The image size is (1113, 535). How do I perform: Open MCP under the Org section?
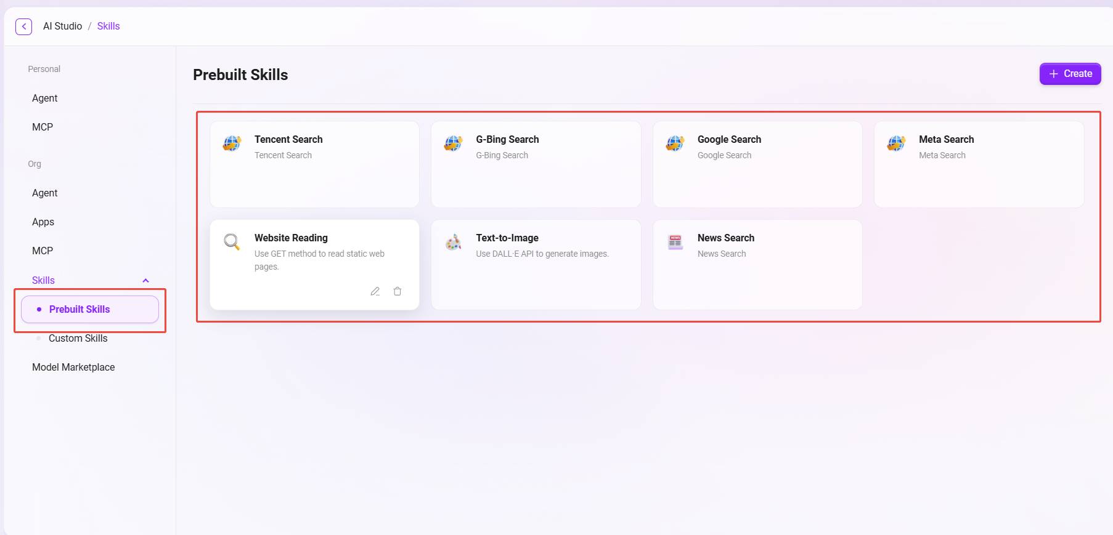(x=43, y=251)
